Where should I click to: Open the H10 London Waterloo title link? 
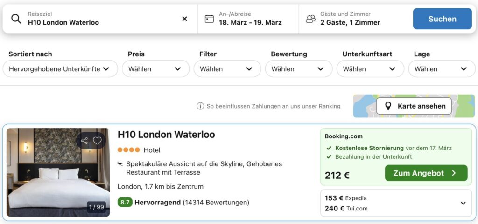click(166, 135)
